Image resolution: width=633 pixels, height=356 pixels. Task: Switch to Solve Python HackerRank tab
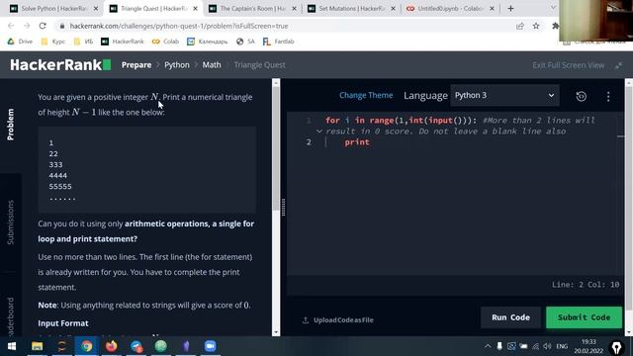[x=53, y=9]
